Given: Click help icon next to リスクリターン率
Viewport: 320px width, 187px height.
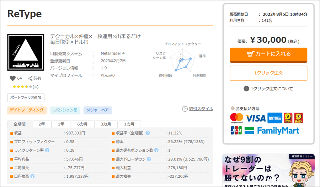Looking at the screenshot, I should (47, 150).
